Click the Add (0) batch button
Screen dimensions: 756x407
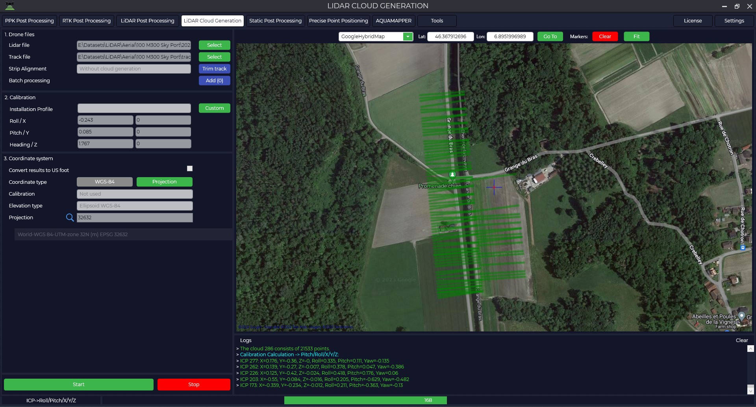coord(215,81)
